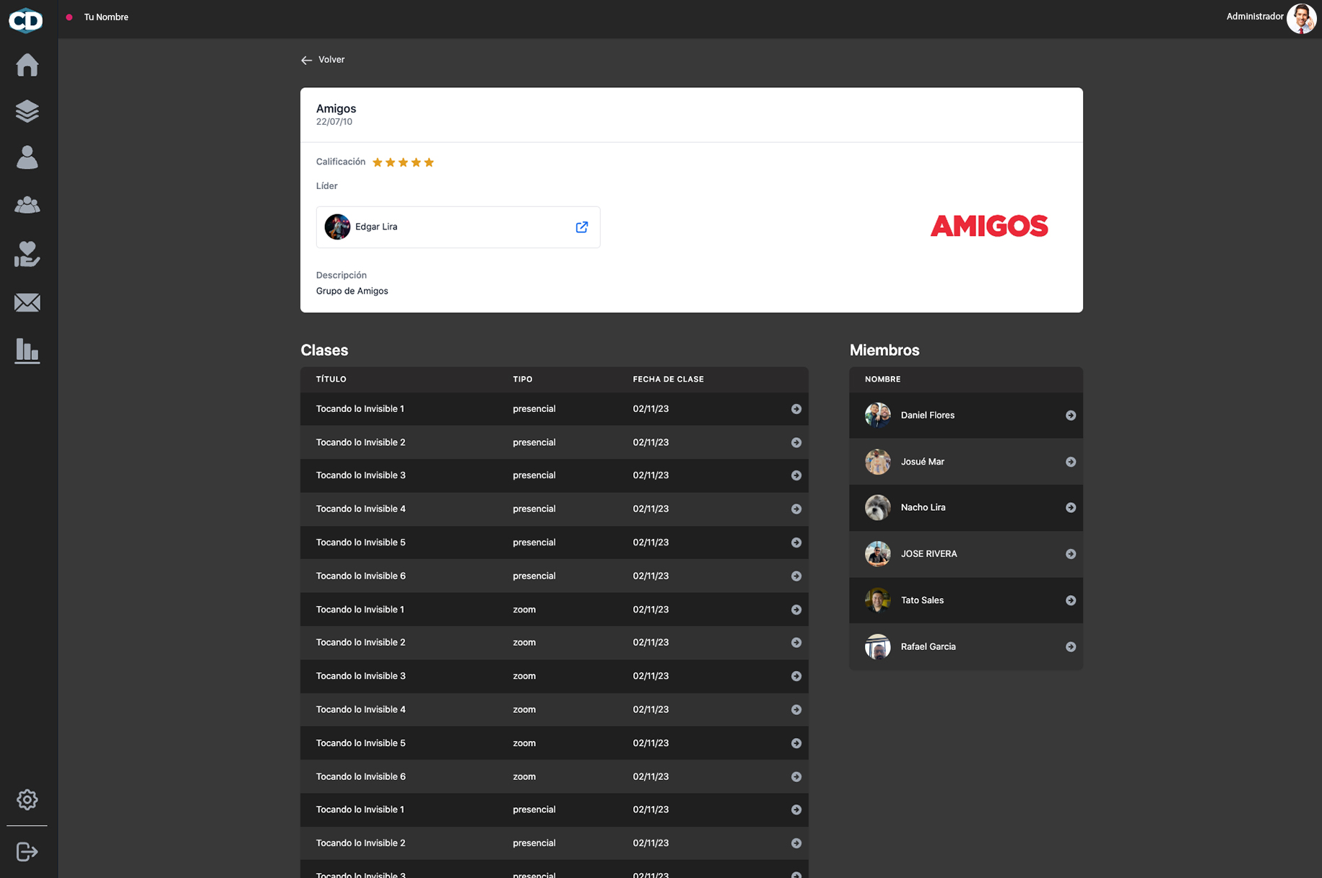Click Rafael Garcia avatar
Viewport: 1322px width, 878px height.
pyautogui.click(x=878, y=647)
